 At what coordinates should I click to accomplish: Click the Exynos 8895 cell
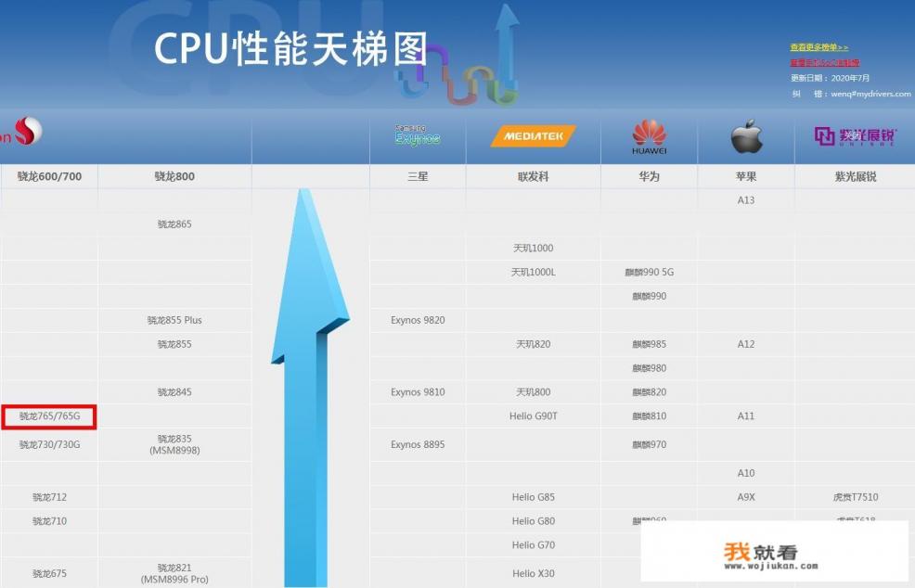pos(418,444)
